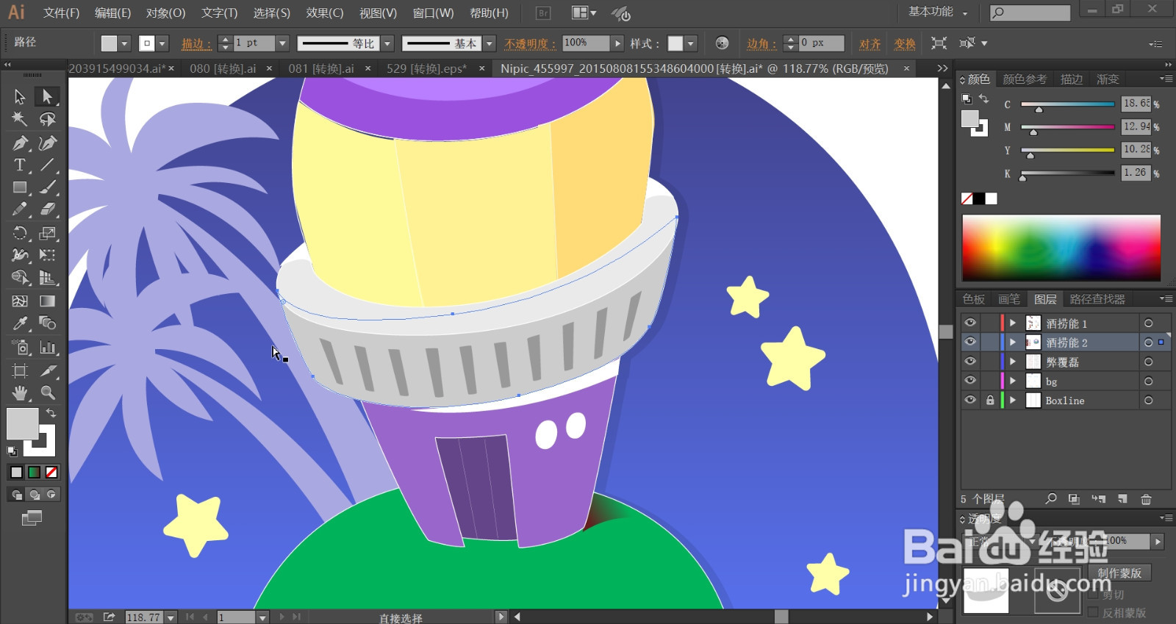Select the Shape Builder tool

pyautogui.click(x=20, y=278)
